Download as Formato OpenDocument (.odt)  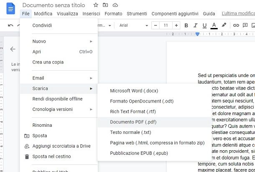click(155, 101)
